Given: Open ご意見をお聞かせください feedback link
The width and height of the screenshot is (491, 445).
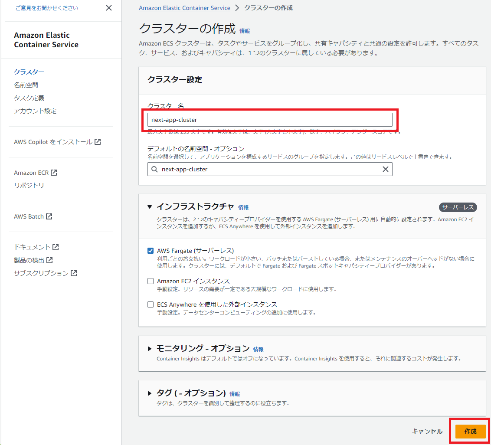Looking at the screenshot, I should pos(47,8).
